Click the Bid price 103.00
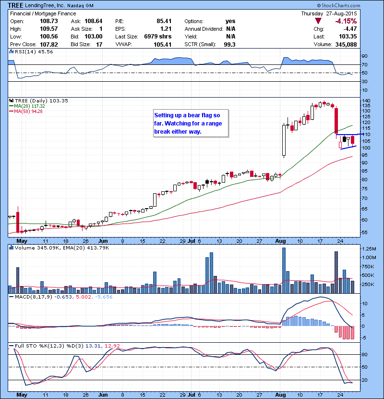 tap(94, 37)
